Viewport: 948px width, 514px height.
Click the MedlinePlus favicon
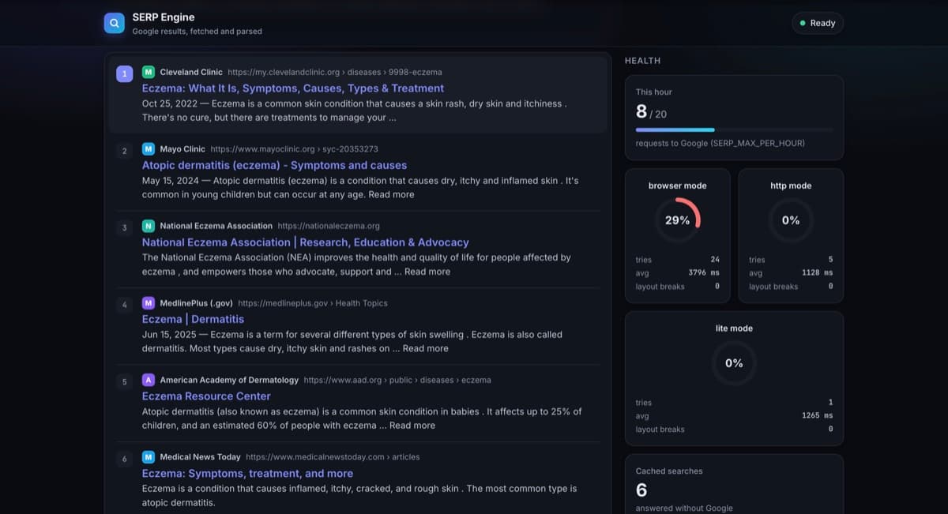[149, 303]
